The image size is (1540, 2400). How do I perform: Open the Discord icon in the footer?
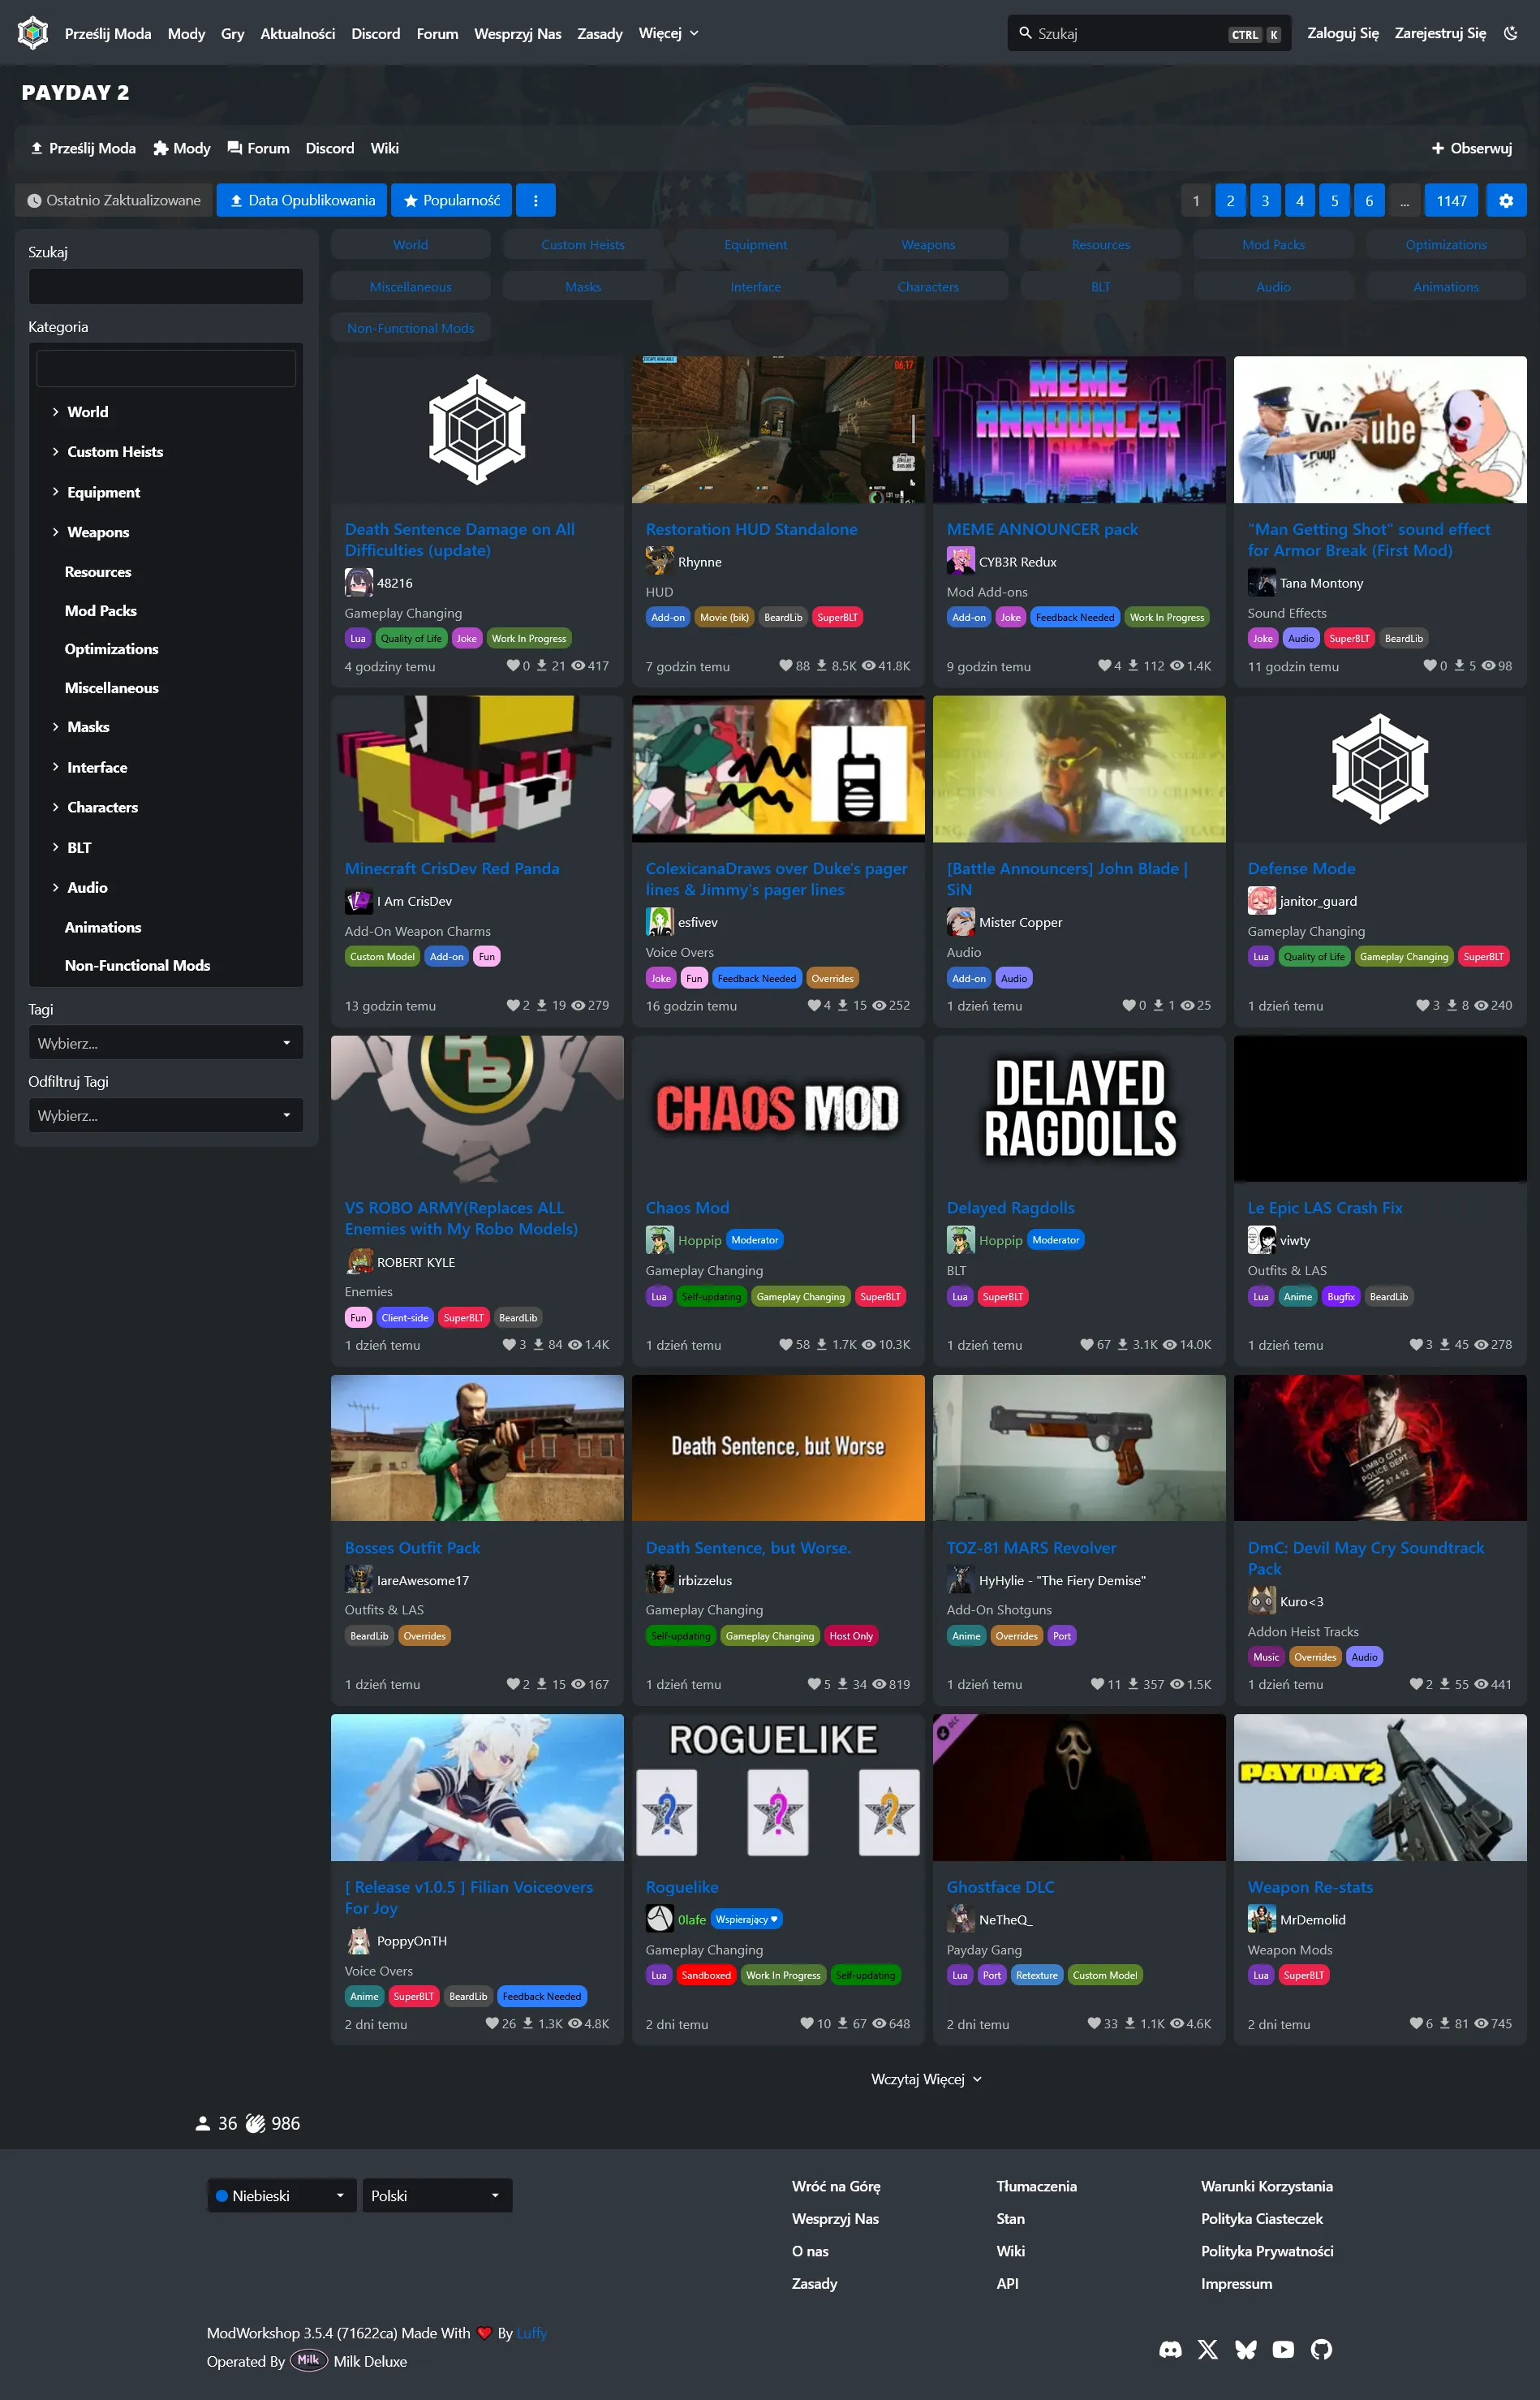pos(1170,2349)
